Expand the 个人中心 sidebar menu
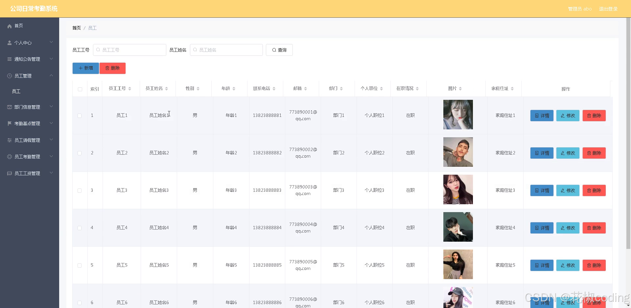The height and width of the screenshot is (308, 631). pyautogui.click(x=51, y=42)
